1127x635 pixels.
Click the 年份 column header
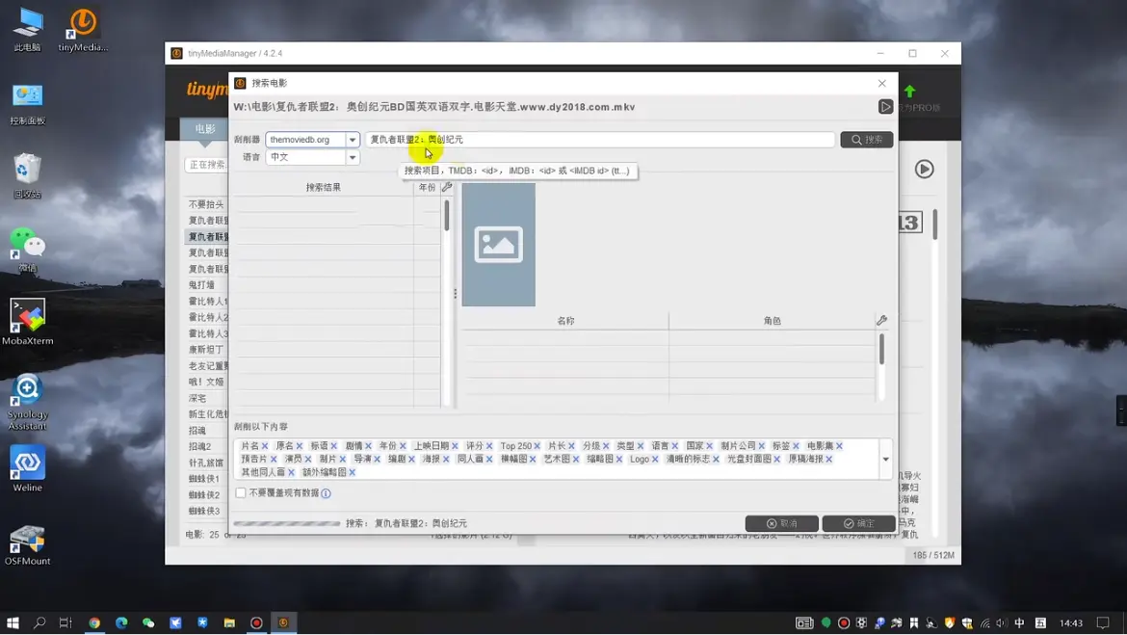pos(427,187)
